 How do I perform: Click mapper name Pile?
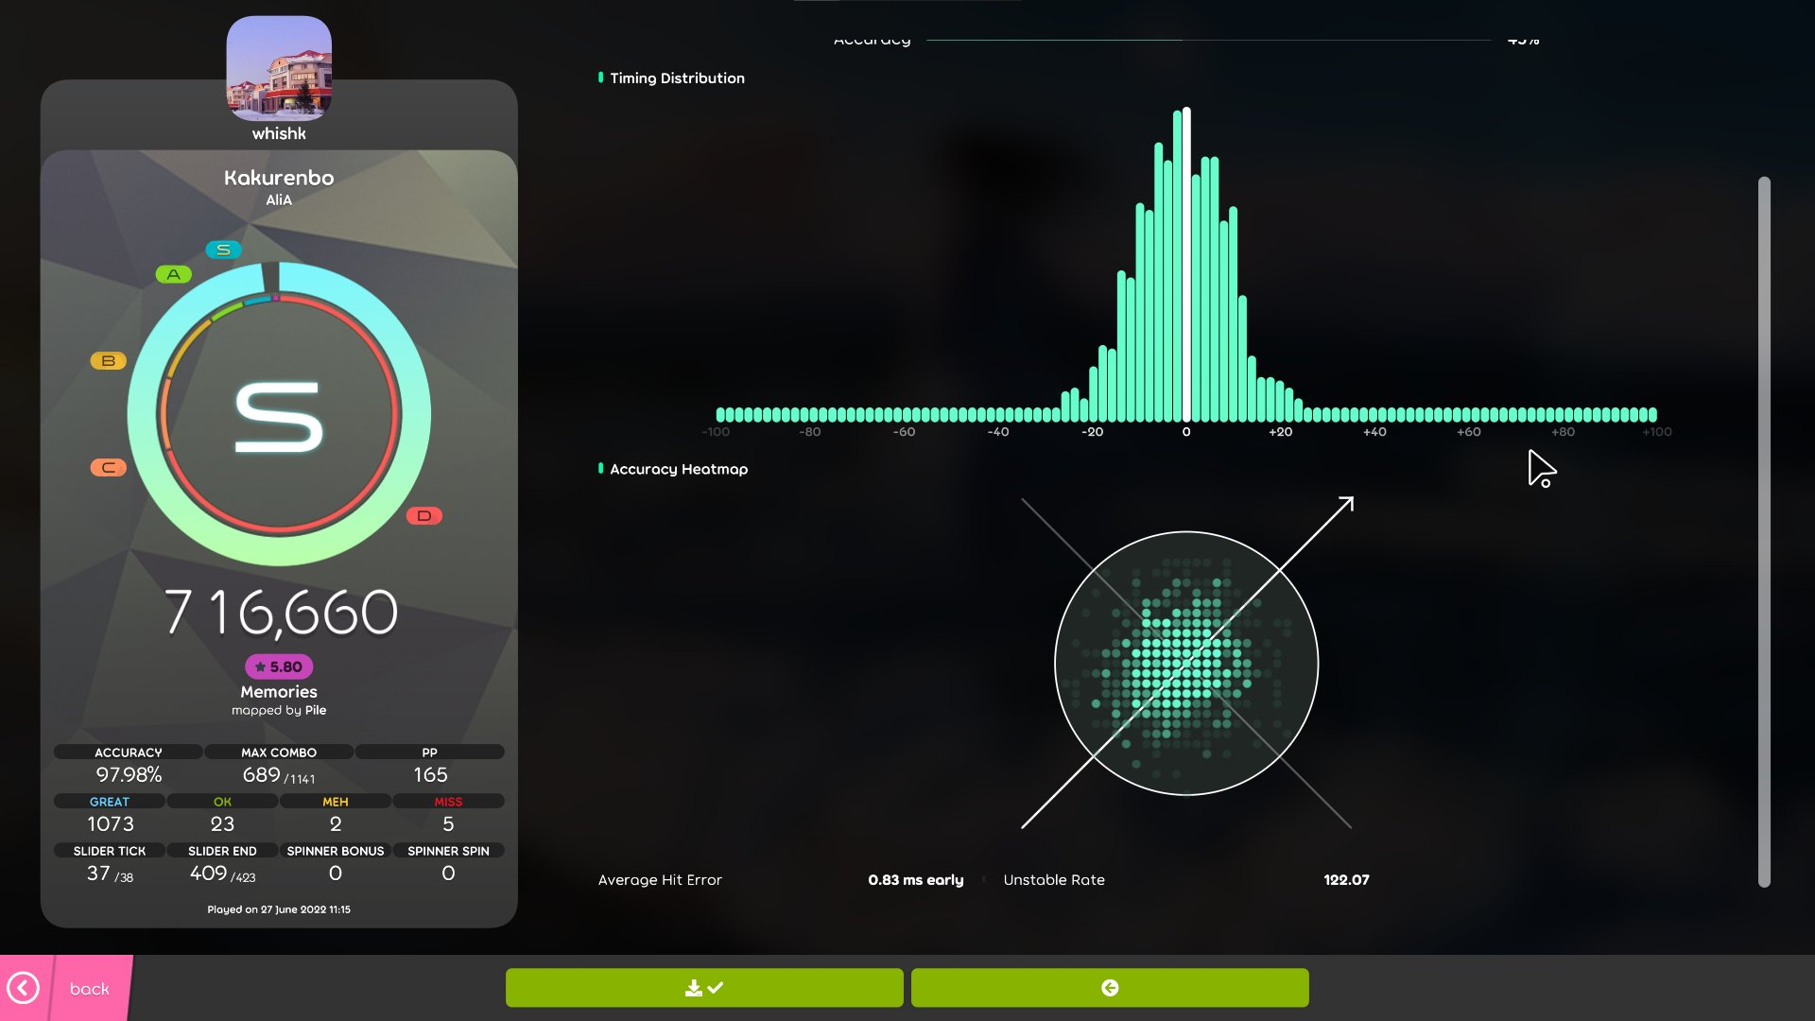click(316, 710)
